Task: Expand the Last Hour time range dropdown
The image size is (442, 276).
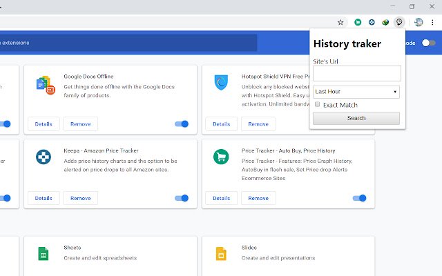Action: [x=356, y=91]
